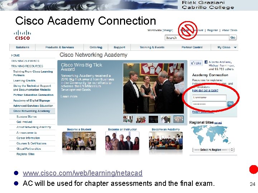Click Learn more in the Big Tick banner
The image size is (258, 193).
(x=69, y=96)
